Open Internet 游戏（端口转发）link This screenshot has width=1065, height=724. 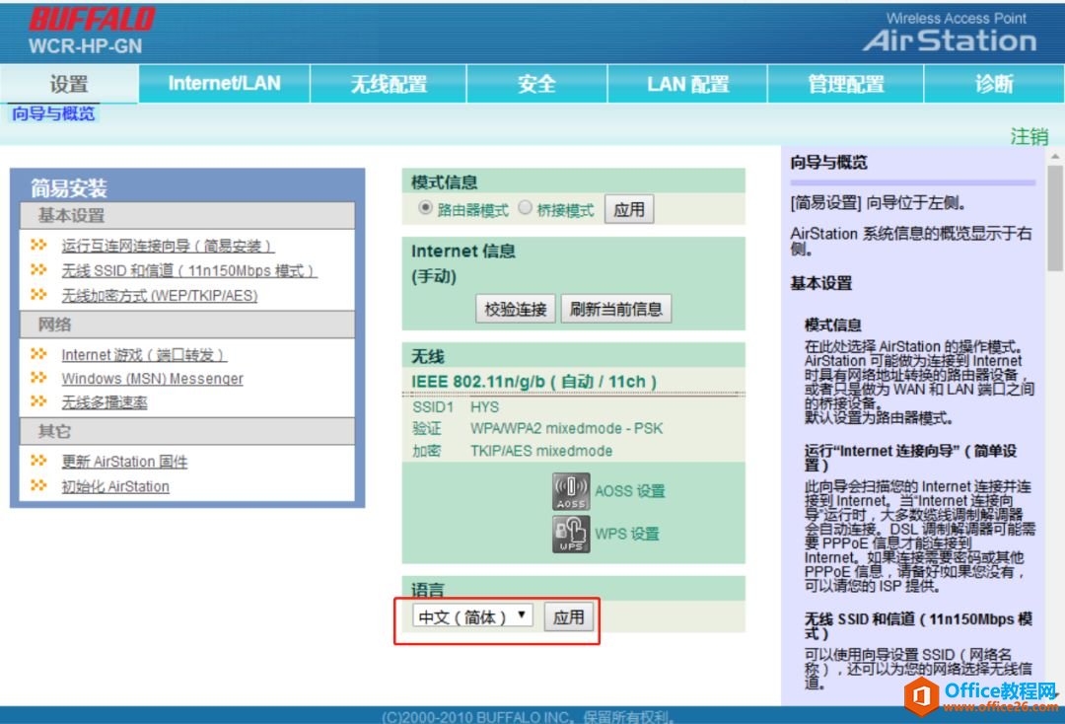[144, 354]
